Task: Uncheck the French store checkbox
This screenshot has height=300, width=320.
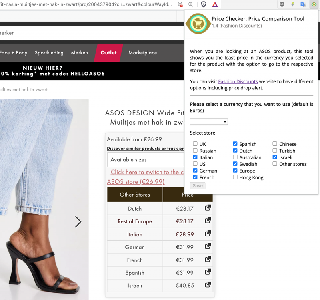Action: click(x=195, y=177)
